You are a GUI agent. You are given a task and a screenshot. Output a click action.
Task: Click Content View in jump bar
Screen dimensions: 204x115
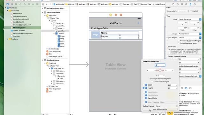point(145,4)
